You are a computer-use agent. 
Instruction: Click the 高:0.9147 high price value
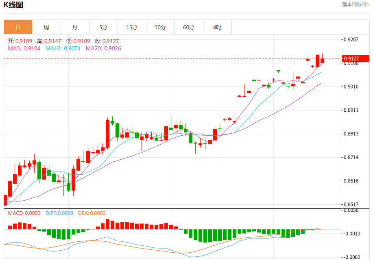coord(49,41)
